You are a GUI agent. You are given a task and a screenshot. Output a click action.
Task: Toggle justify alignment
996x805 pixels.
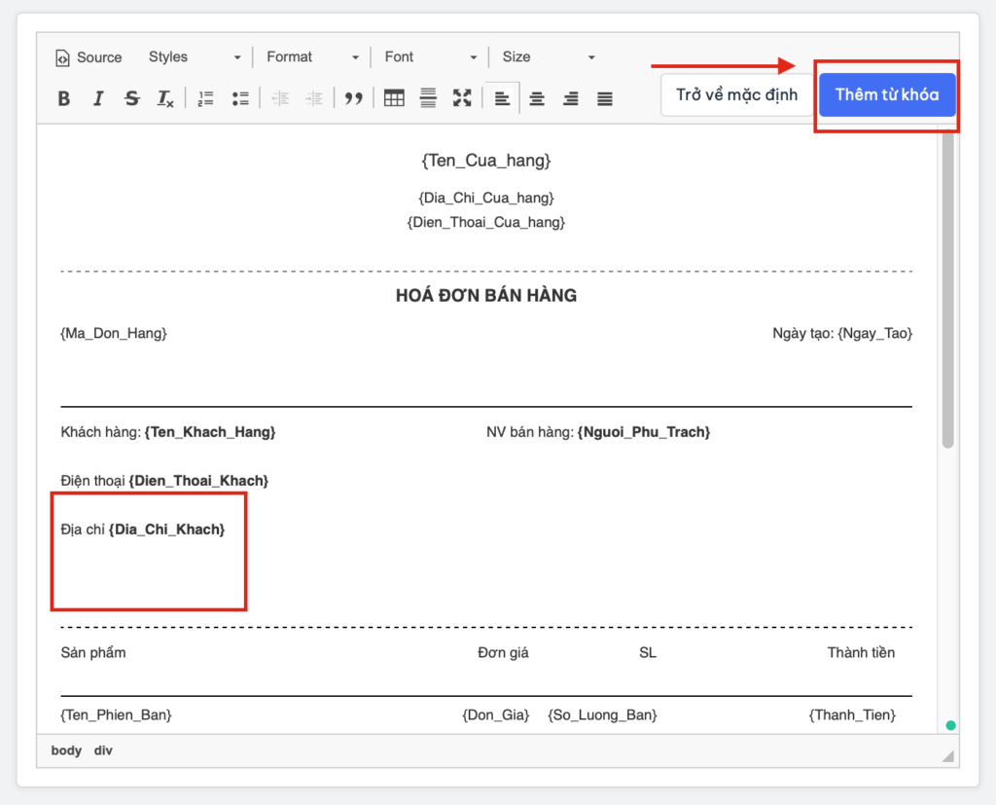click(605, 98)
